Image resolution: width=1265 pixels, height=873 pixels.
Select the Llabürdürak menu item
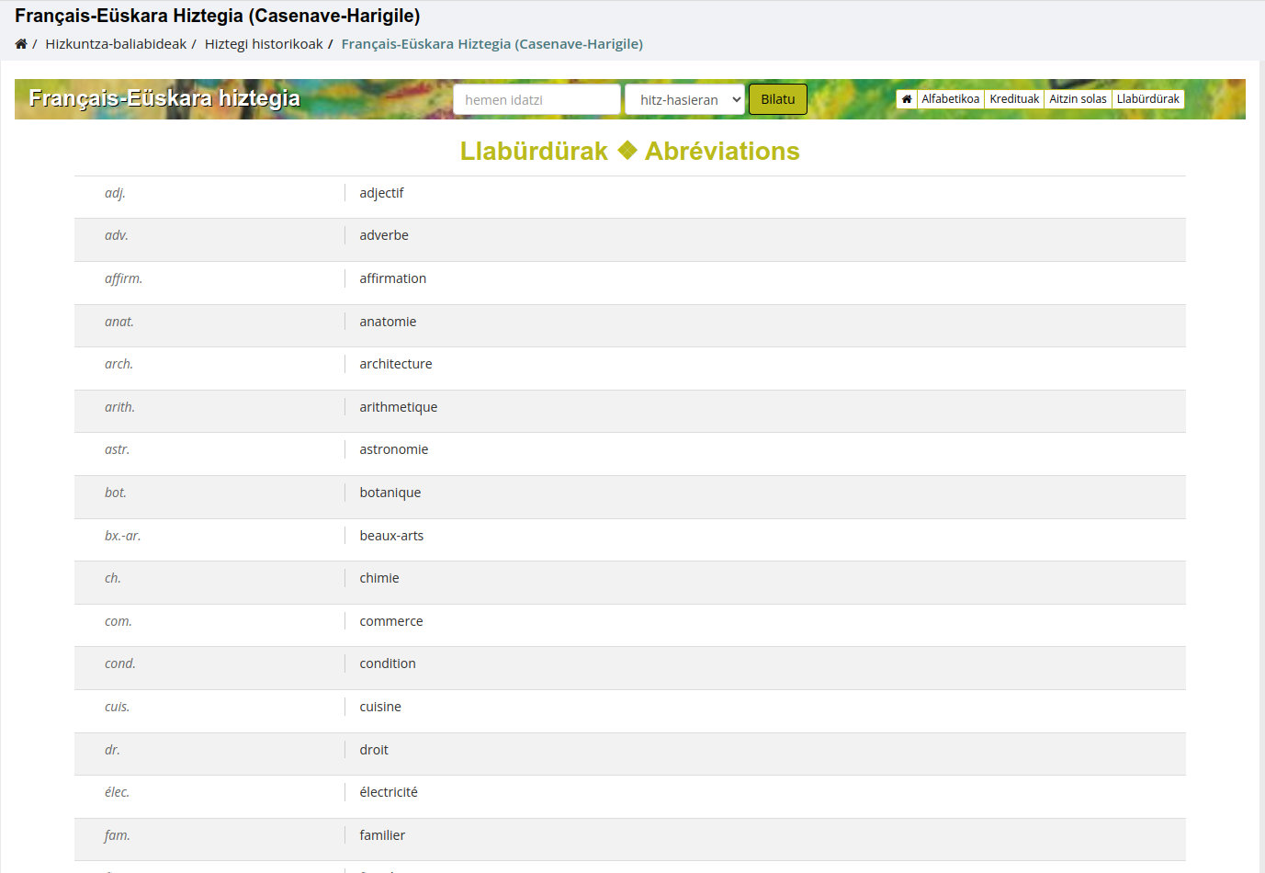coord(1147,99)
